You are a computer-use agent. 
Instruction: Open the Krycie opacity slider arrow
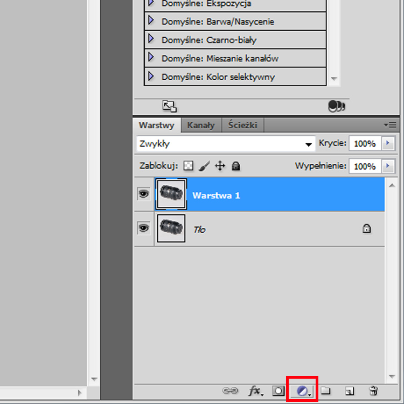(388, 143)
